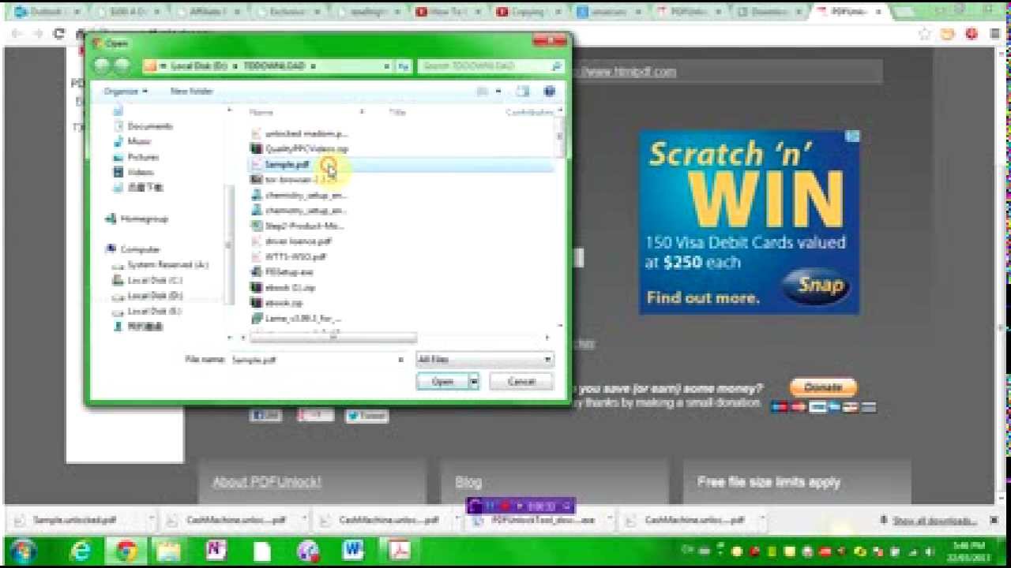1011x568 pixels.
Task: Click Local Disk (D:) in address breadcrumb
Action: pyautogui.click(x=198, y=66)
